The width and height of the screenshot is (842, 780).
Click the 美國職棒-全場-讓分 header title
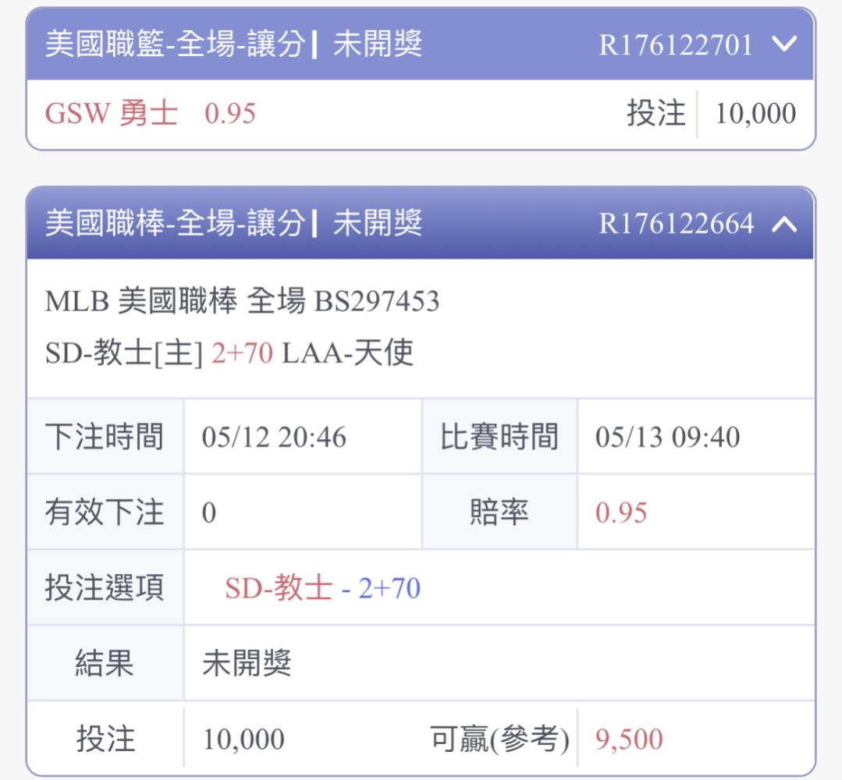tap(175, 224)
